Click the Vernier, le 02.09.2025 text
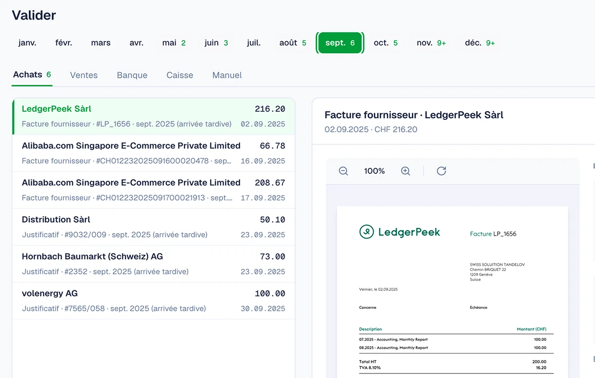This screenshot has width=595, height=378. 379,289
